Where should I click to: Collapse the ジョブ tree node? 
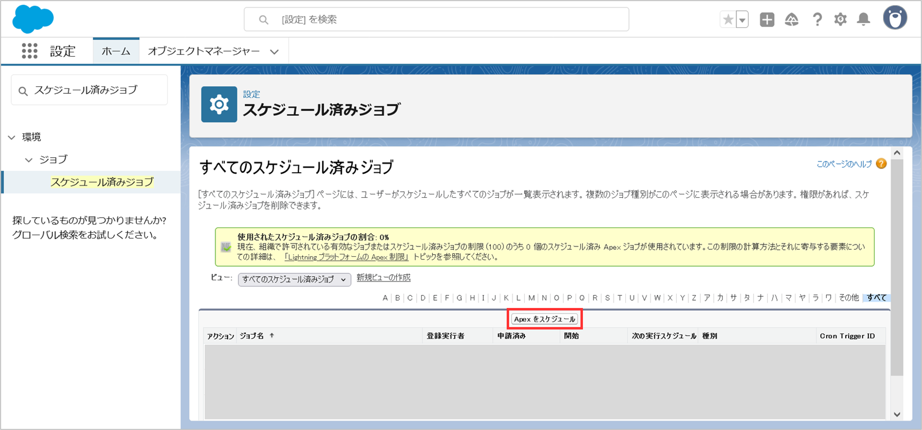coord(29,160)
